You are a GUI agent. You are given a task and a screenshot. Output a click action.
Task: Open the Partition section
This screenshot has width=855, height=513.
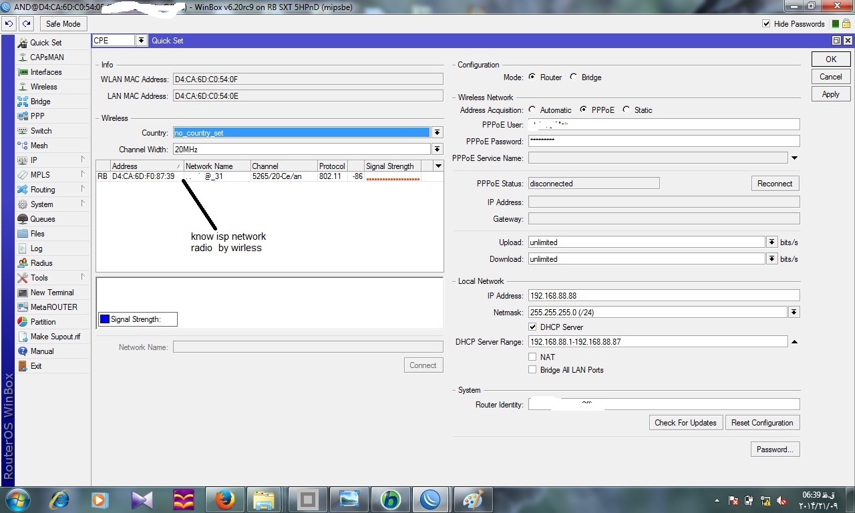click(x=43, y=322)
